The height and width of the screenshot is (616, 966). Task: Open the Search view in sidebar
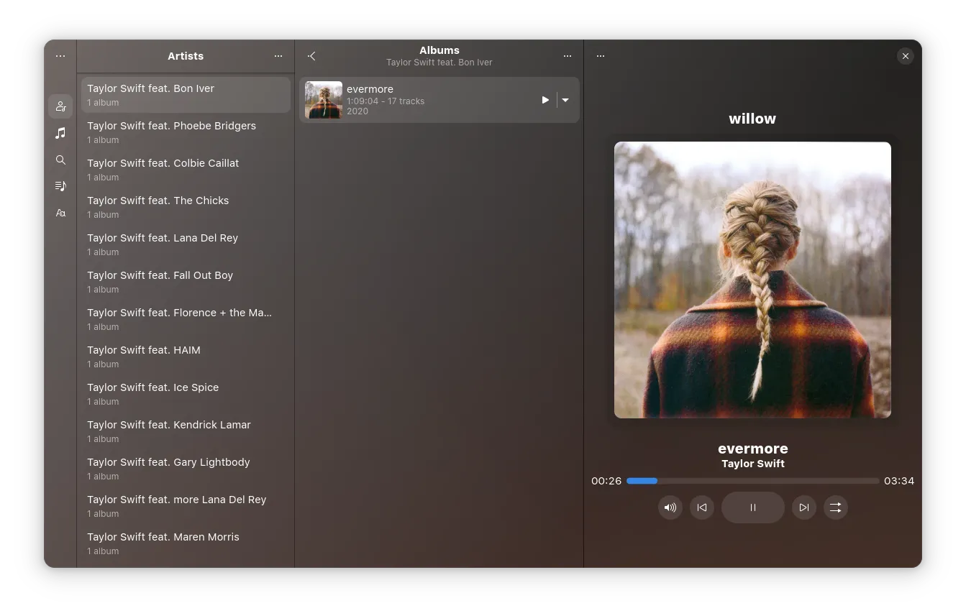tap(60, 160)
